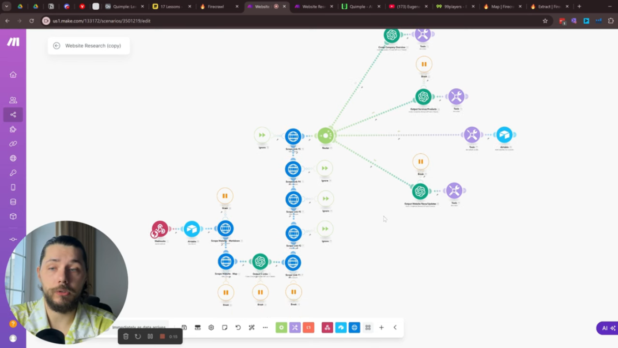The image size is (618, 348).
Task: Stop recording with the red square
Action: (x=162, y=337)
